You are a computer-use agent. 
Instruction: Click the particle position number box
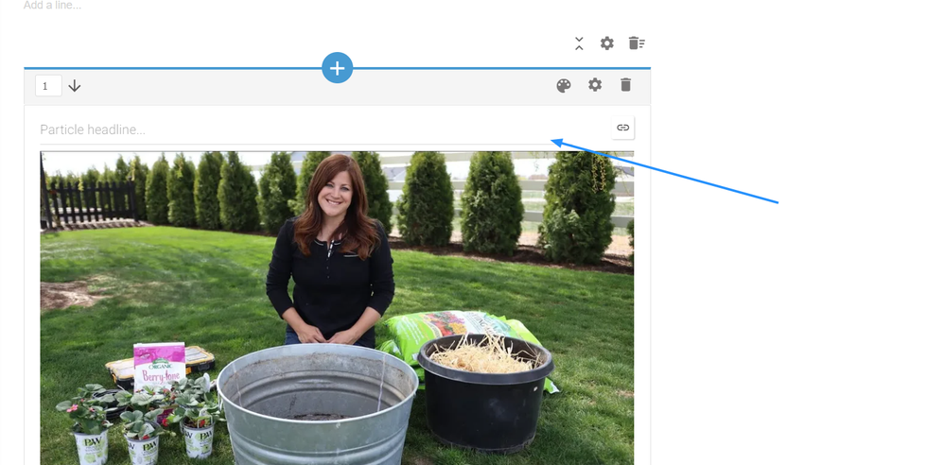pos(48,86)
